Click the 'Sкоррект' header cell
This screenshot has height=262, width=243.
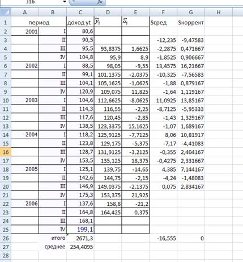coord(191,23)
